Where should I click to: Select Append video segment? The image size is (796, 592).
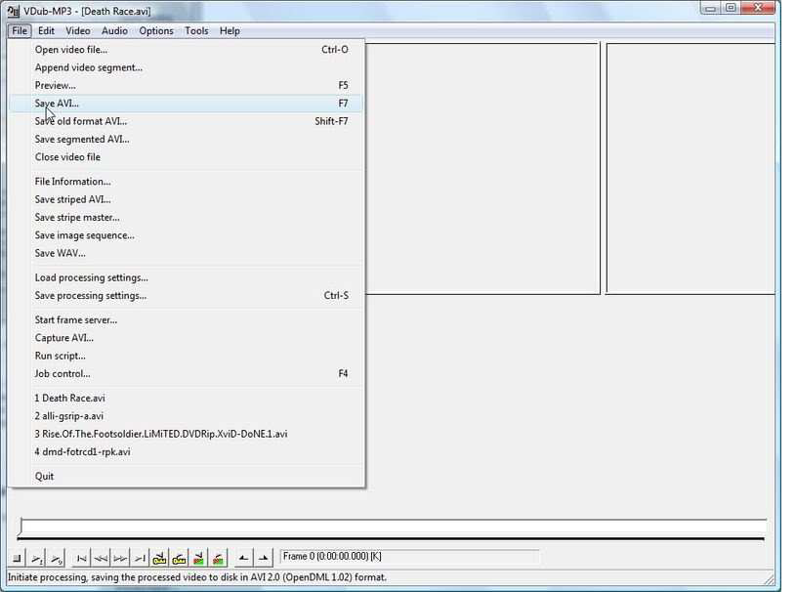point(187,67)
